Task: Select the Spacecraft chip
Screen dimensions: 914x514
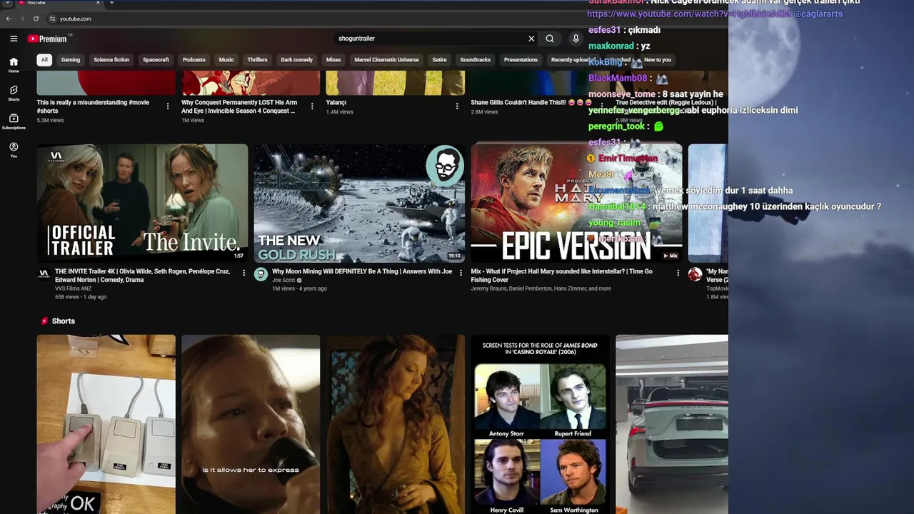Action: point(156,60)
